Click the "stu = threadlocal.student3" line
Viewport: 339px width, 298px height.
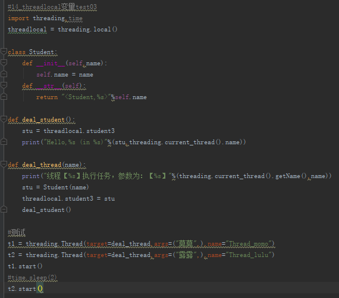[x=68, y=131]
